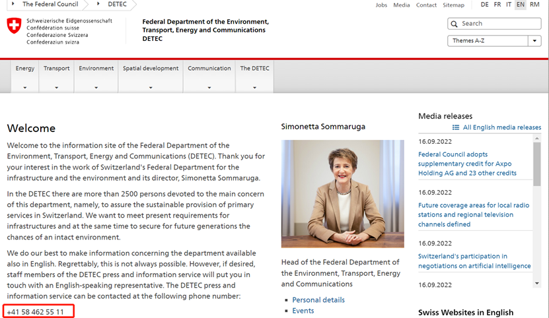The height and width of the screenshot is (318, 549).
Task: Open the Switzerland's participation in negotiations on AI release
Action: coord(474,261)
